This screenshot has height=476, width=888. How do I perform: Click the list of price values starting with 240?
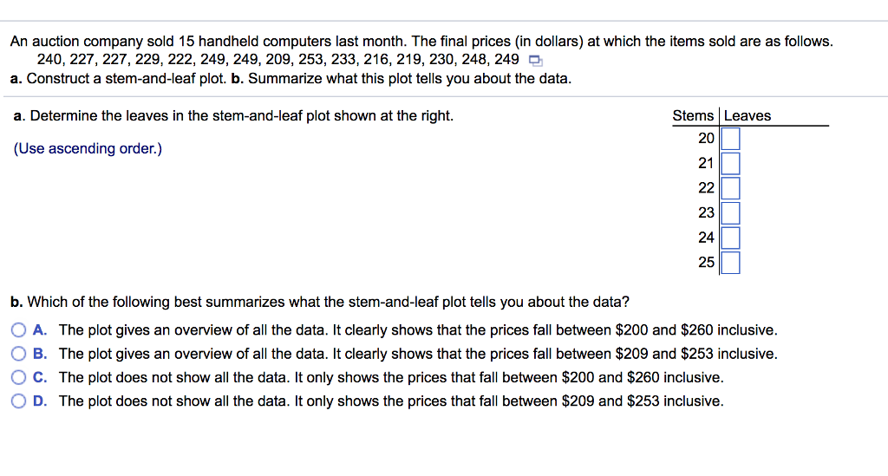click(x=277, y=59)
